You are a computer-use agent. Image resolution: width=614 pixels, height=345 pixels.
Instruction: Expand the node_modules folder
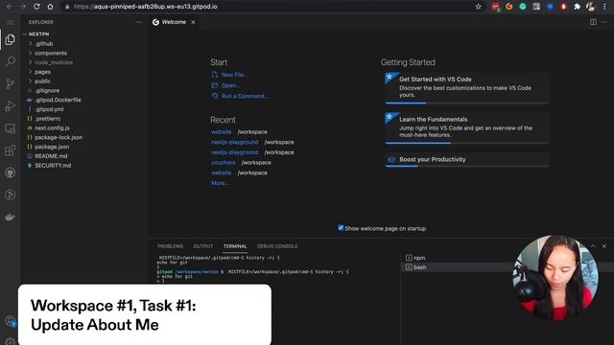pyautogui.click(x=54, y=62)
